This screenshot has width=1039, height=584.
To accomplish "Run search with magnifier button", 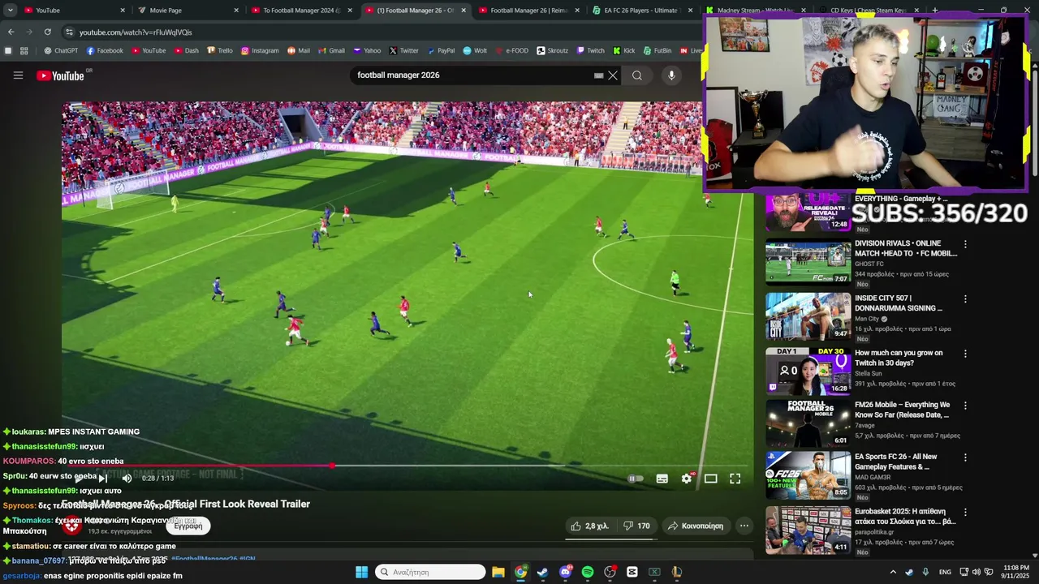I will tap(637, 75).
